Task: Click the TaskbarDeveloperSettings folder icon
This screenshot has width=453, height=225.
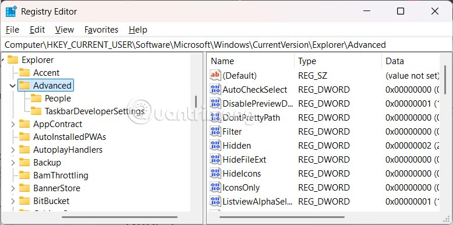Action: [36, 111]
